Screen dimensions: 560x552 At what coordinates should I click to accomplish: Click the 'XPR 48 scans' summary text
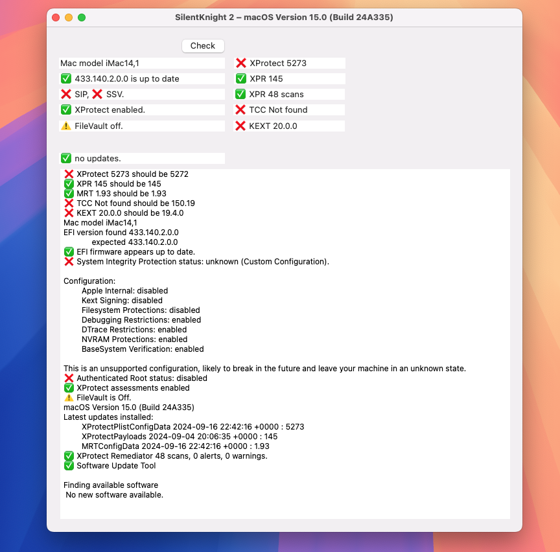276,94
